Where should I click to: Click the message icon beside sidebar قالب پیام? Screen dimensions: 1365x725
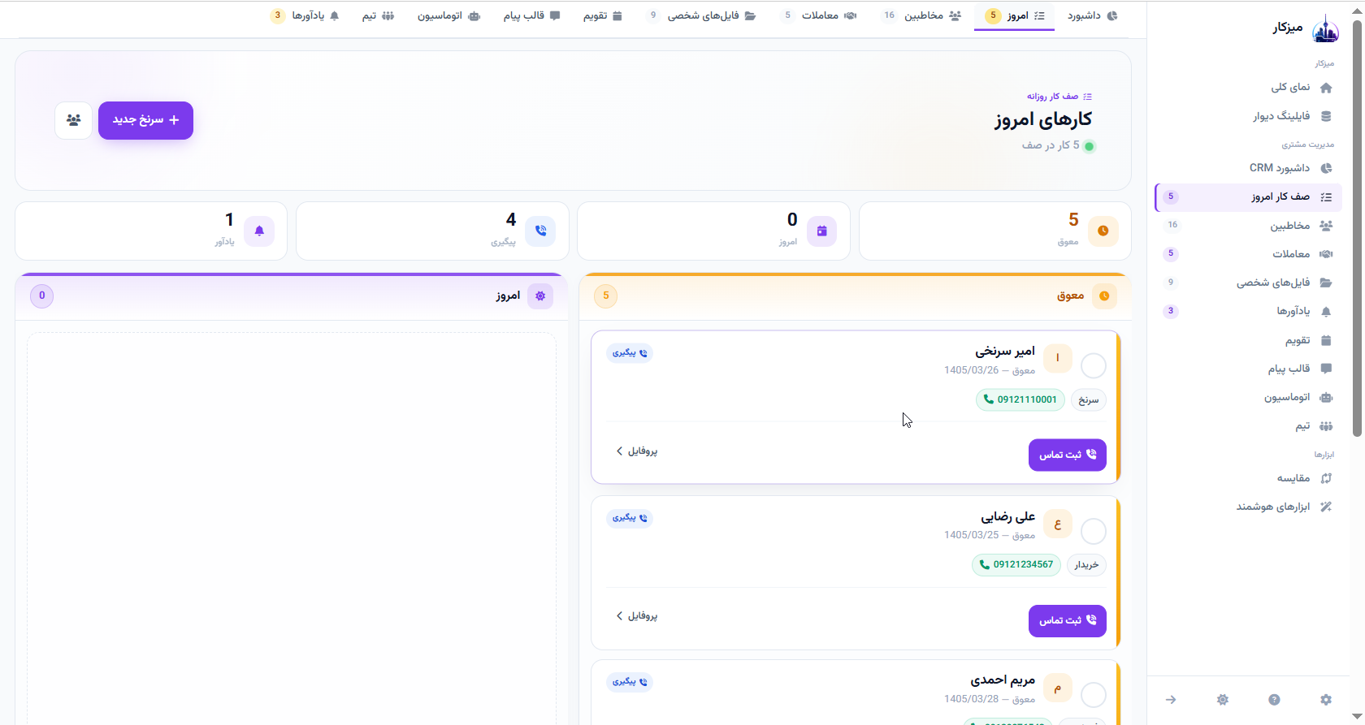tap(1326, 369)
